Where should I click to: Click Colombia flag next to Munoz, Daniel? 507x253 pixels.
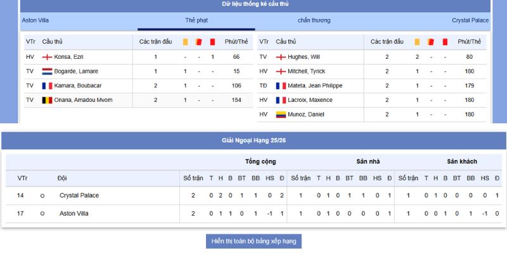281,114
